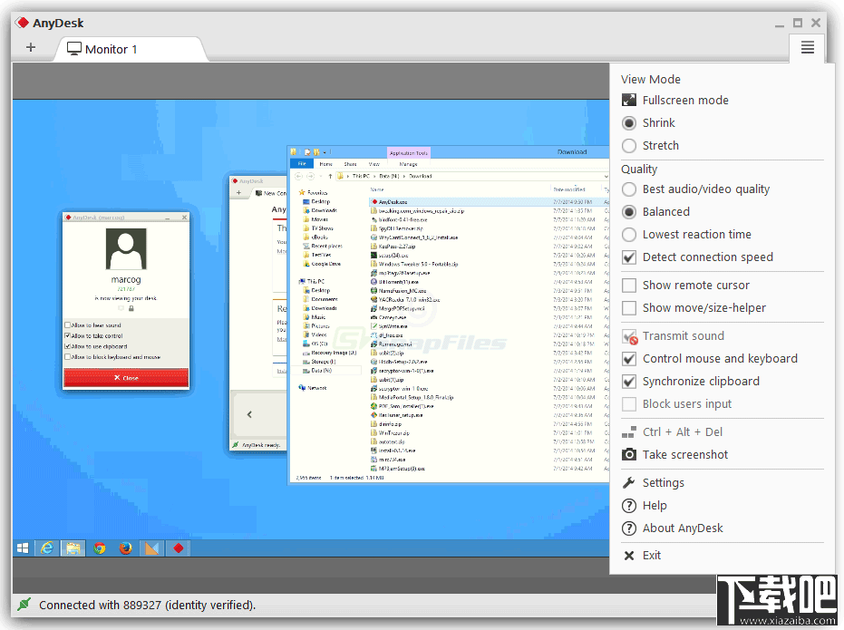Image resolution: width=844 pixels, height=630 pixels.
Task: Click connected with 889327 status text
Action: click(x=147, y=605)
